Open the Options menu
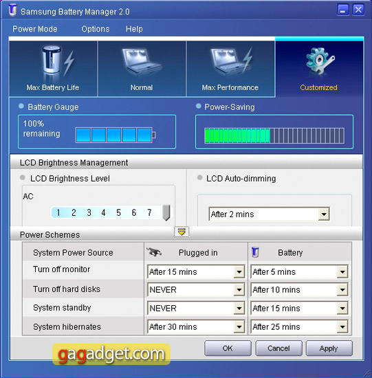The width and height of the screenshot is (372, 378). point(96,29)
